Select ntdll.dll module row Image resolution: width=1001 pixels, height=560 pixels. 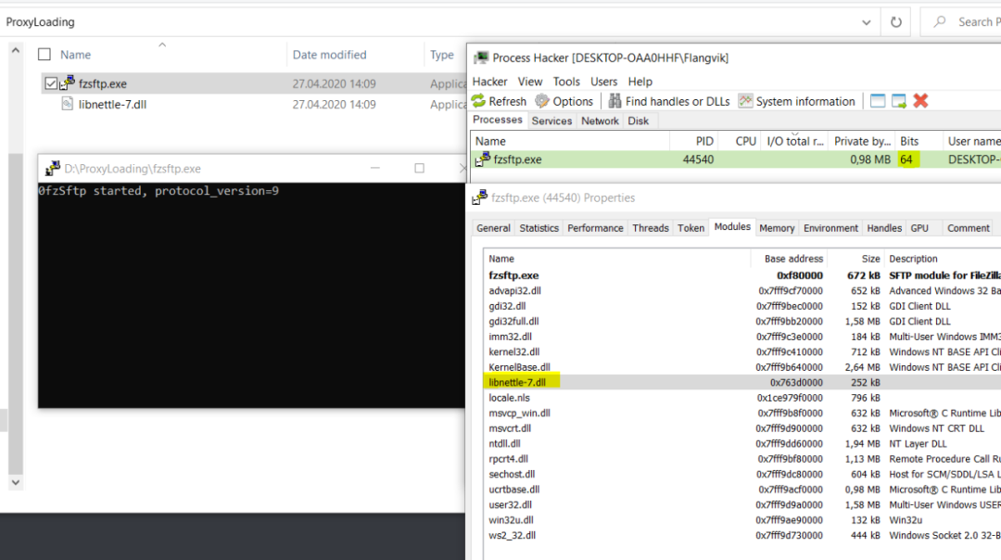point(741,444)
